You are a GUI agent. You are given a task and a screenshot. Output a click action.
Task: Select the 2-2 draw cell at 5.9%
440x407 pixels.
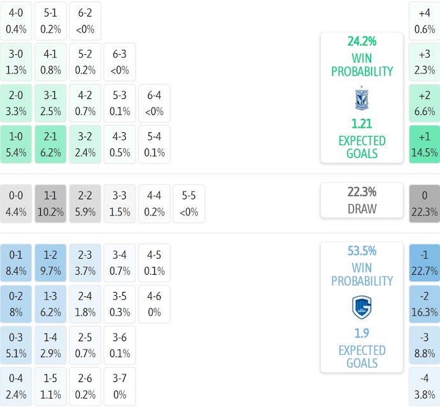coord(85,204)
